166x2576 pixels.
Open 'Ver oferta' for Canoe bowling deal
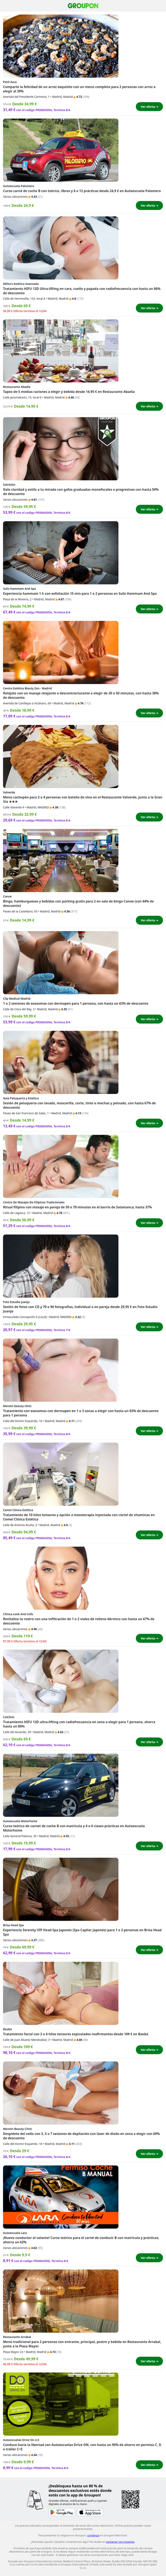[x=150, y=919]
